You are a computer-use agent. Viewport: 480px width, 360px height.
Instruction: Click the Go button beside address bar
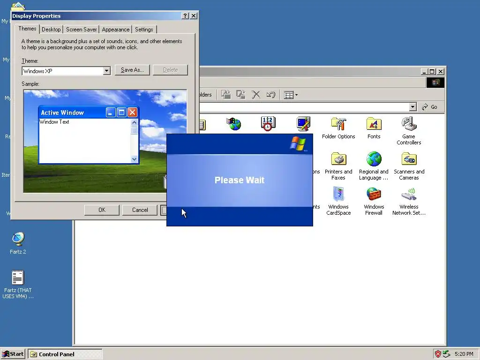[x=429, y=107]
